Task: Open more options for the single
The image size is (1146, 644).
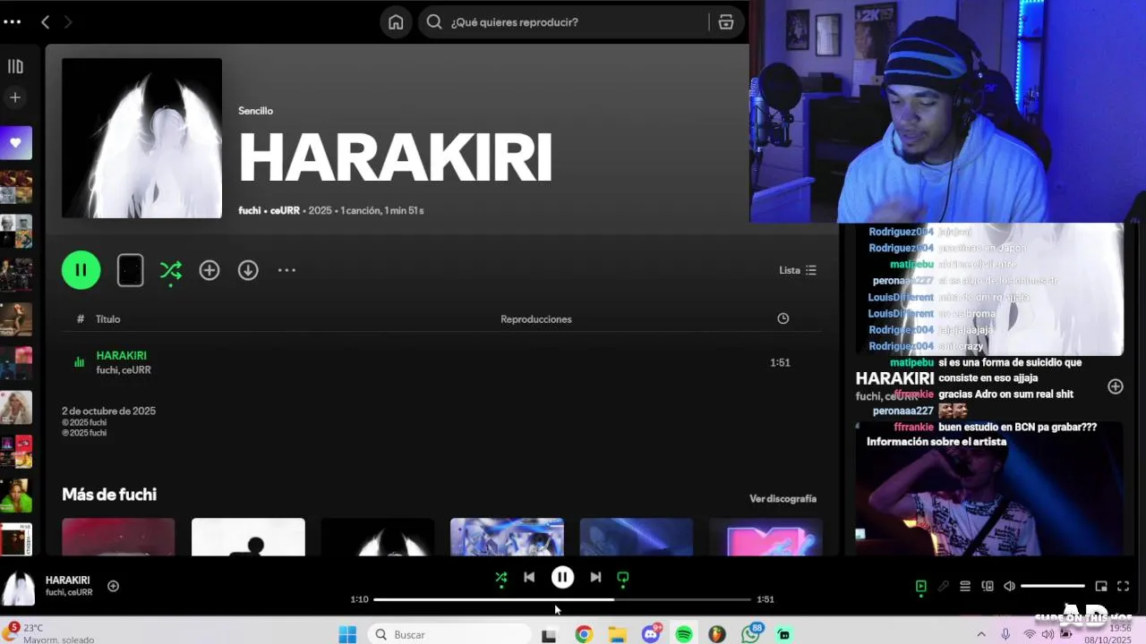Action: tap(286, 270)
